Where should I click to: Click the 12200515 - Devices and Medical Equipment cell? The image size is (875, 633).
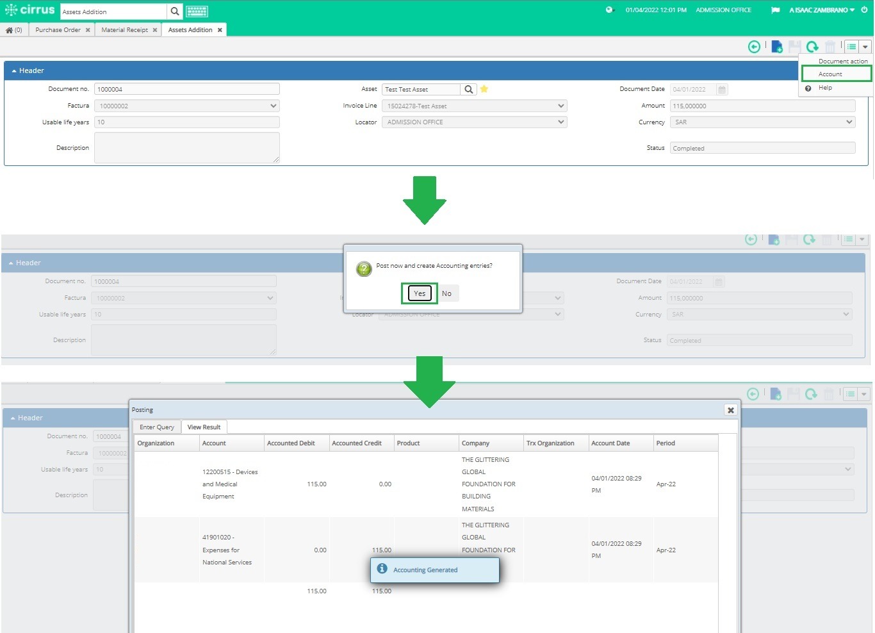[x=232, y=484]
